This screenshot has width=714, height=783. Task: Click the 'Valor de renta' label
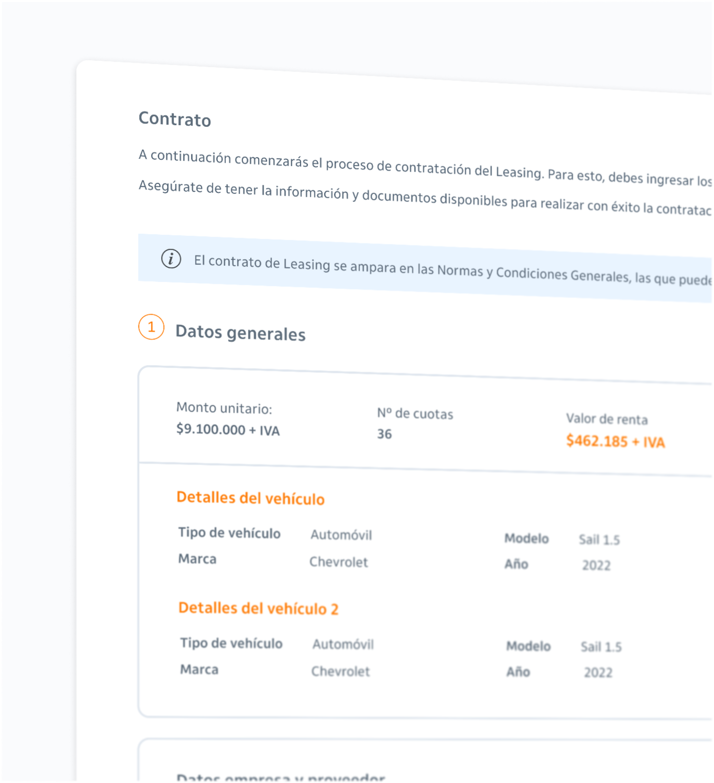607,419
